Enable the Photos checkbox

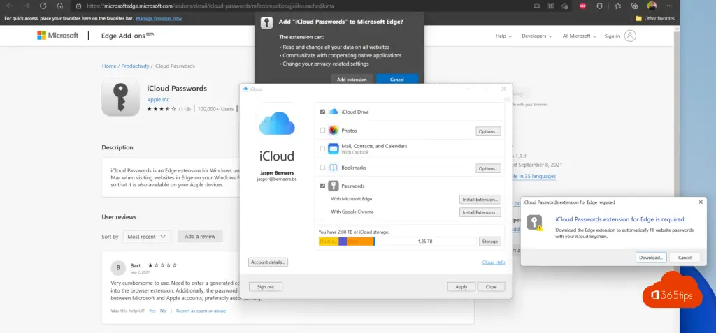pyautogui.click(x=322, y=131)
